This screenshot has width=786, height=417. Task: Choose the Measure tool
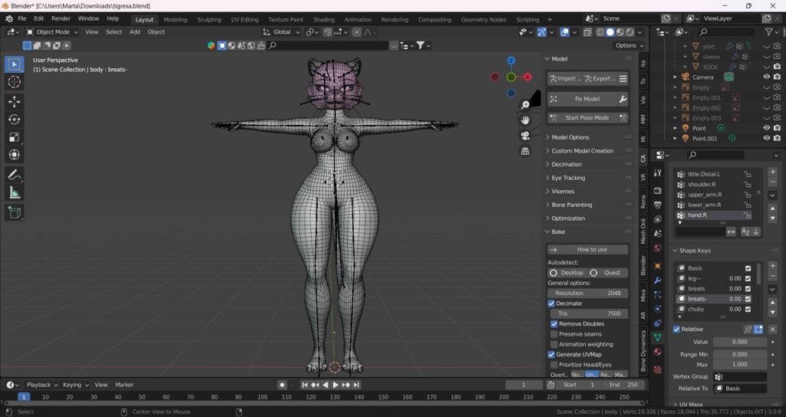click(14, 192)
